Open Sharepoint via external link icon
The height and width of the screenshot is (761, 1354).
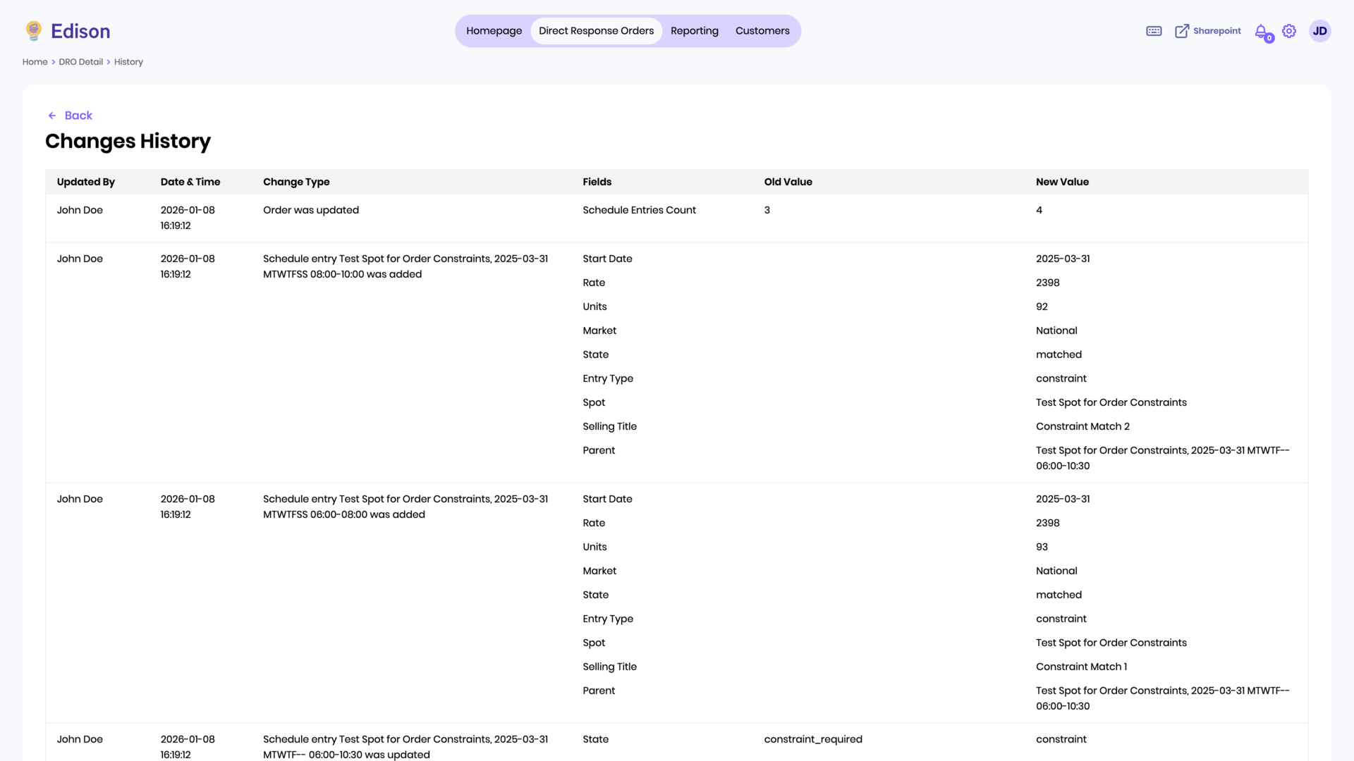click(1181, 30)
